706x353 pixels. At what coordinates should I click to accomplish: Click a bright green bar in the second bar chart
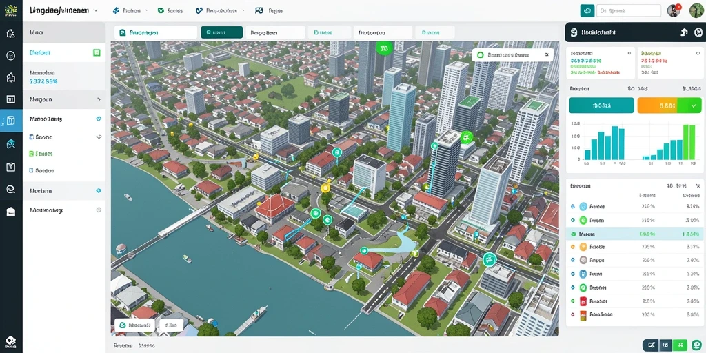(686, 142)
